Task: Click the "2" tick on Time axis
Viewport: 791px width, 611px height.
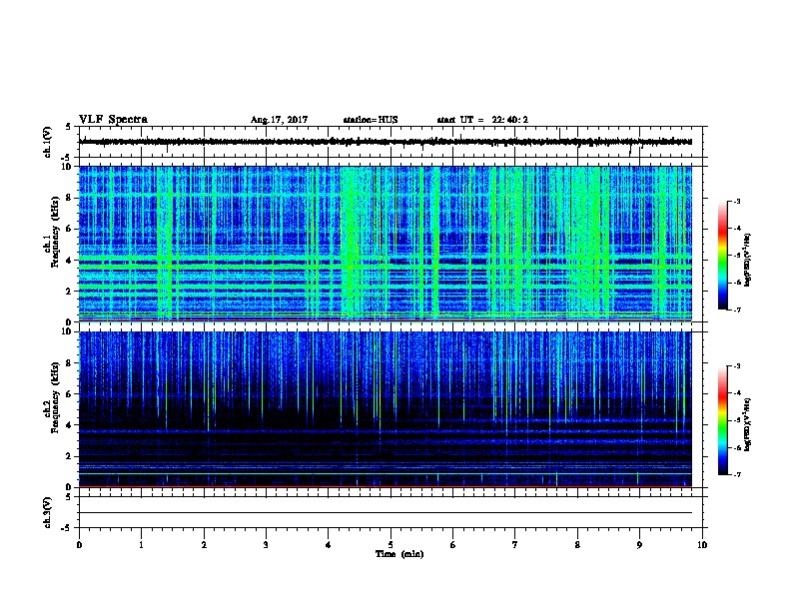Action: click(204, 545)
